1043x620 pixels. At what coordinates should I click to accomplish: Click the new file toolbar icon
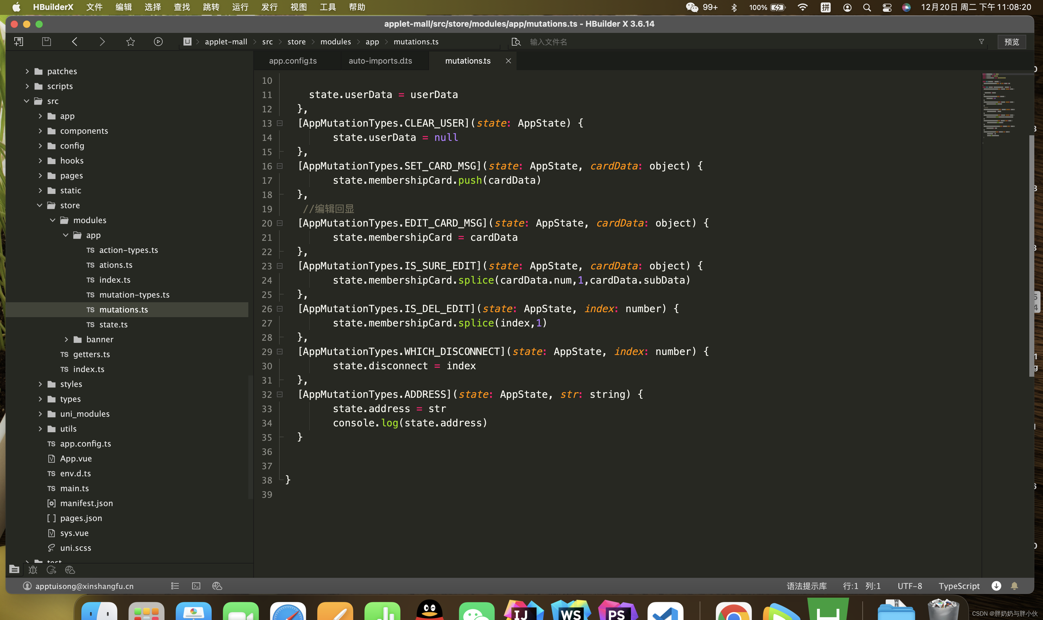pyautogui.click(x=18, y=41)
